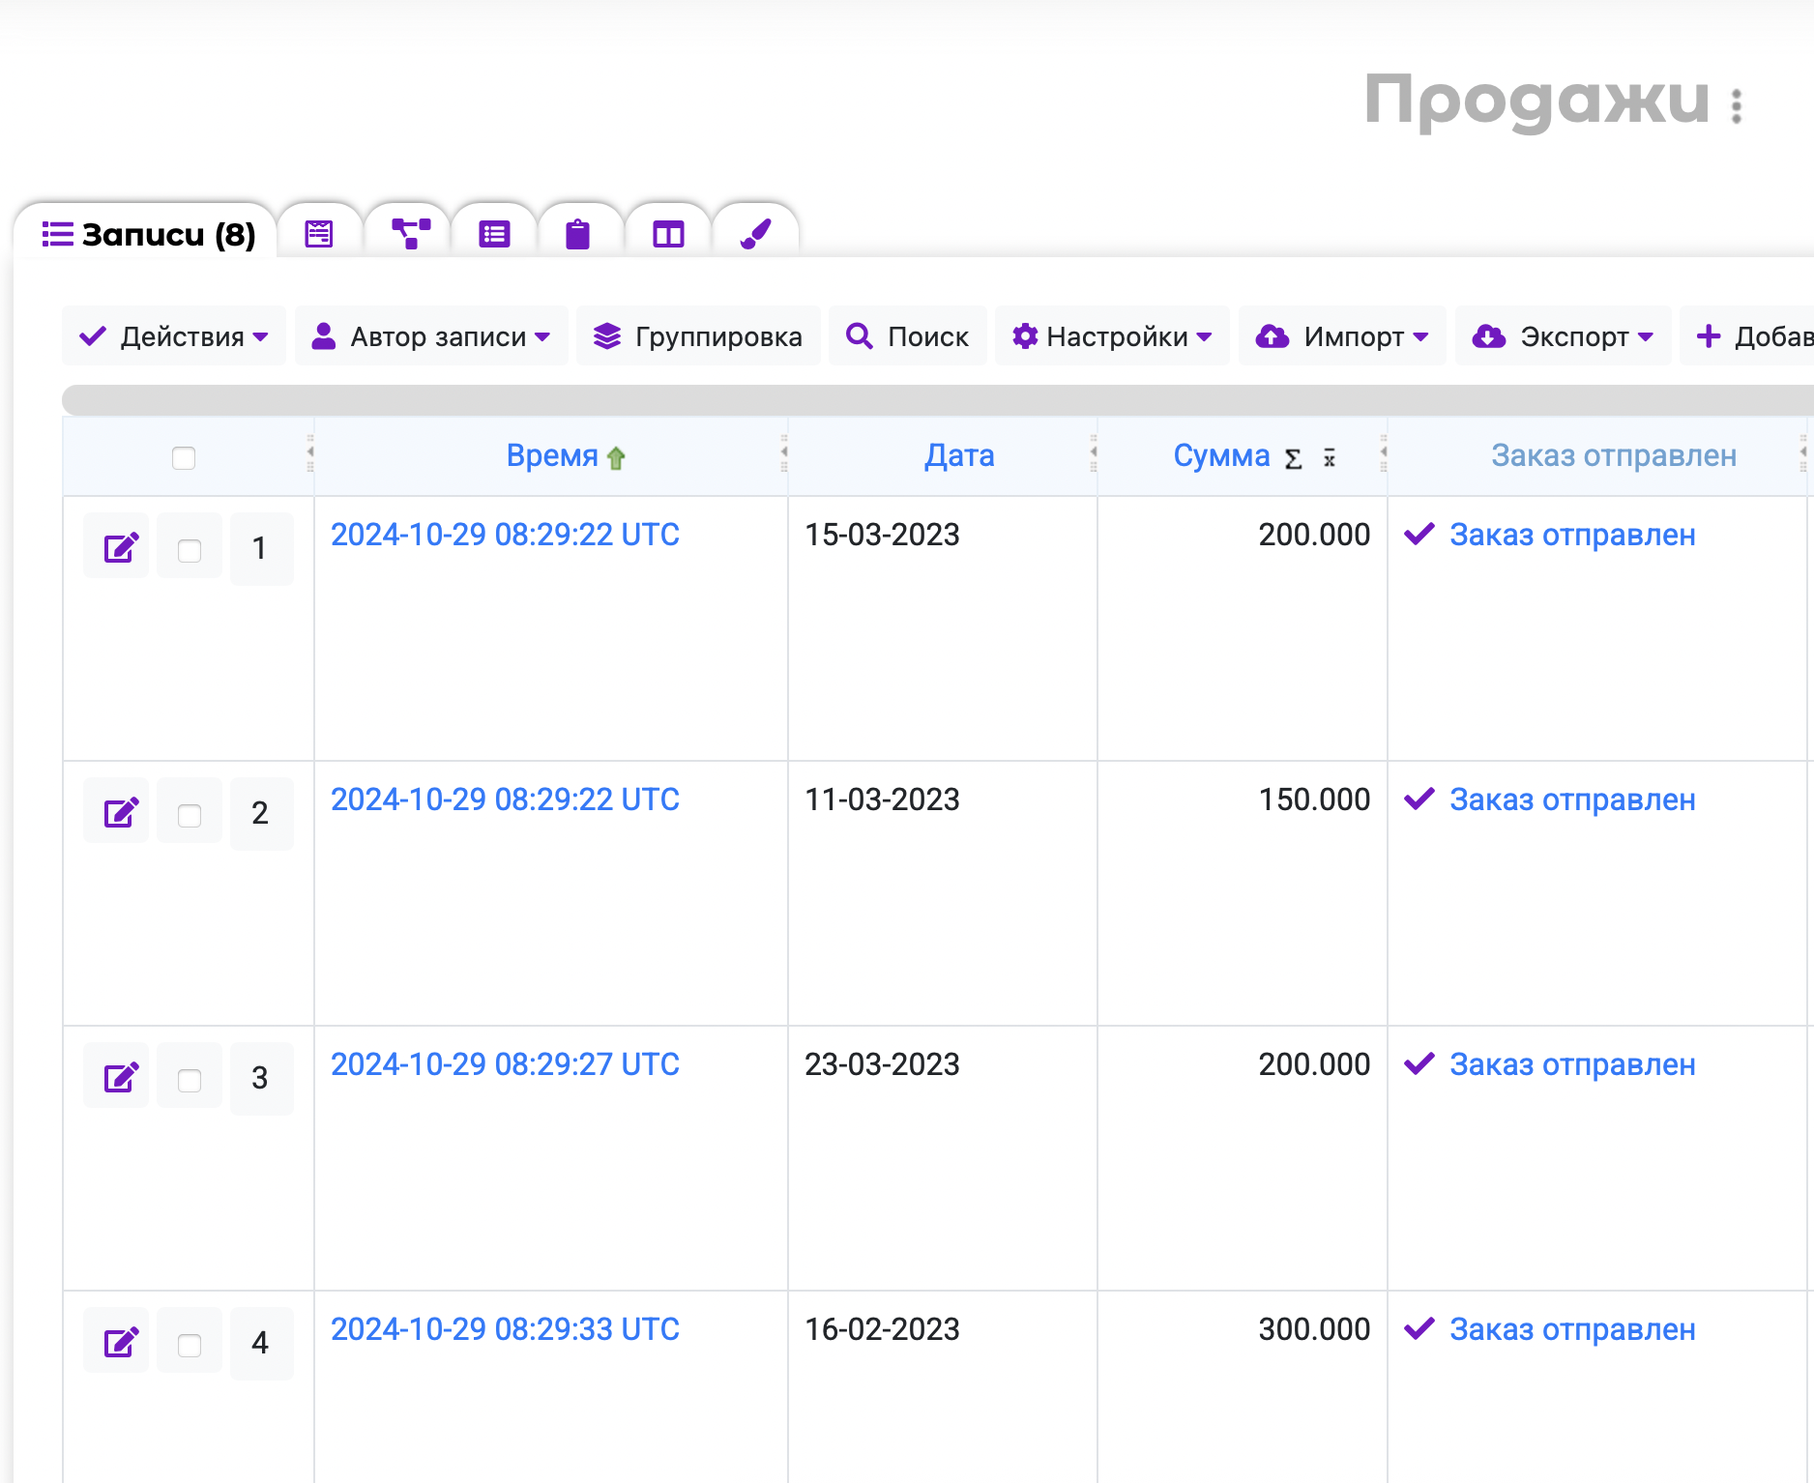Image resolution: width=1814 pixels, height=1483 pixels.
Task: Check the checkbox for row 4
Action: [190, 1345]
